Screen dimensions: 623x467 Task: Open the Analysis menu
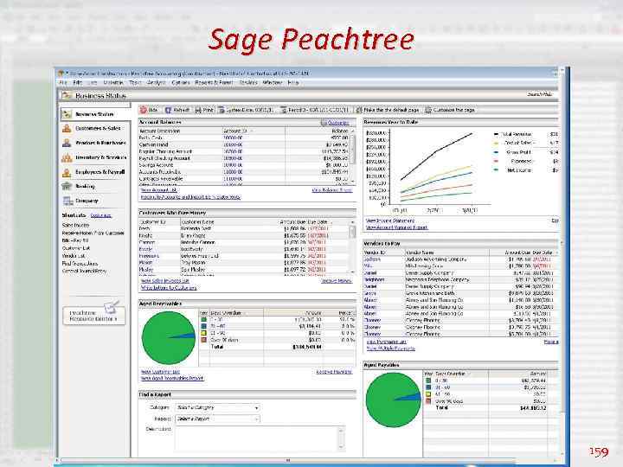pos(156,83)
